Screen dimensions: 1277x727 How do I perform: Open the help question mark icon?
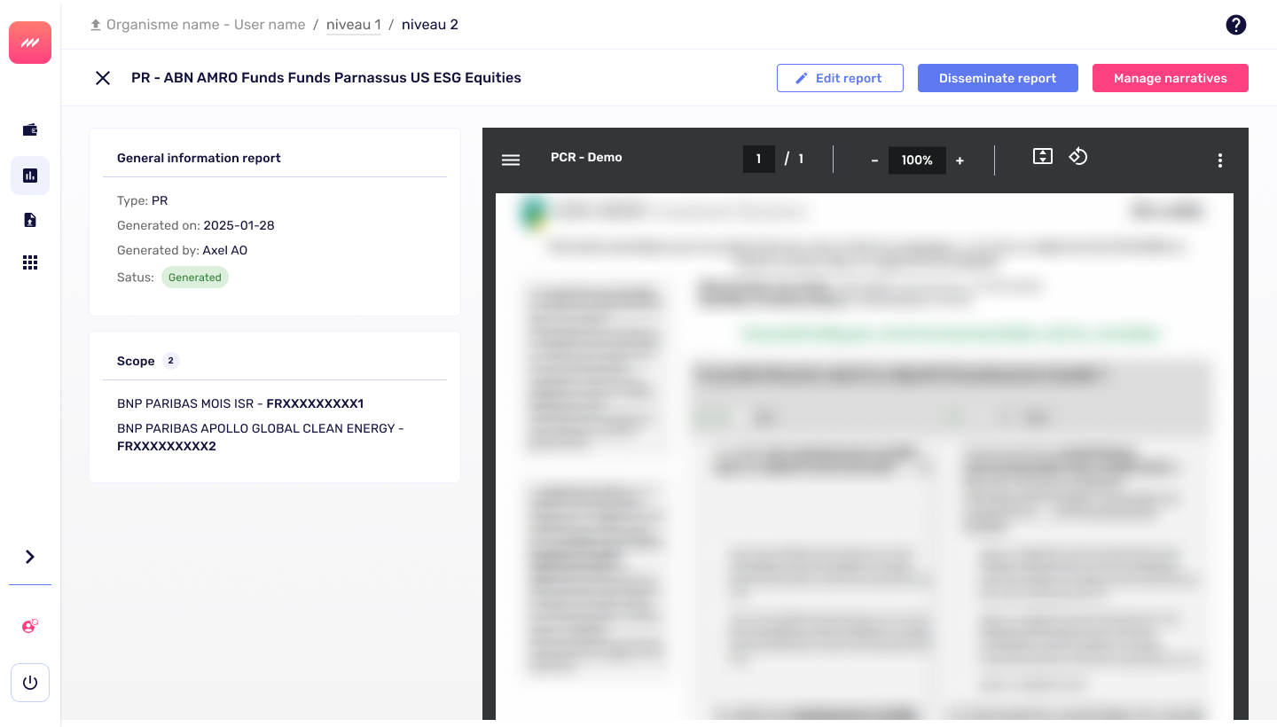(1236, 25)
